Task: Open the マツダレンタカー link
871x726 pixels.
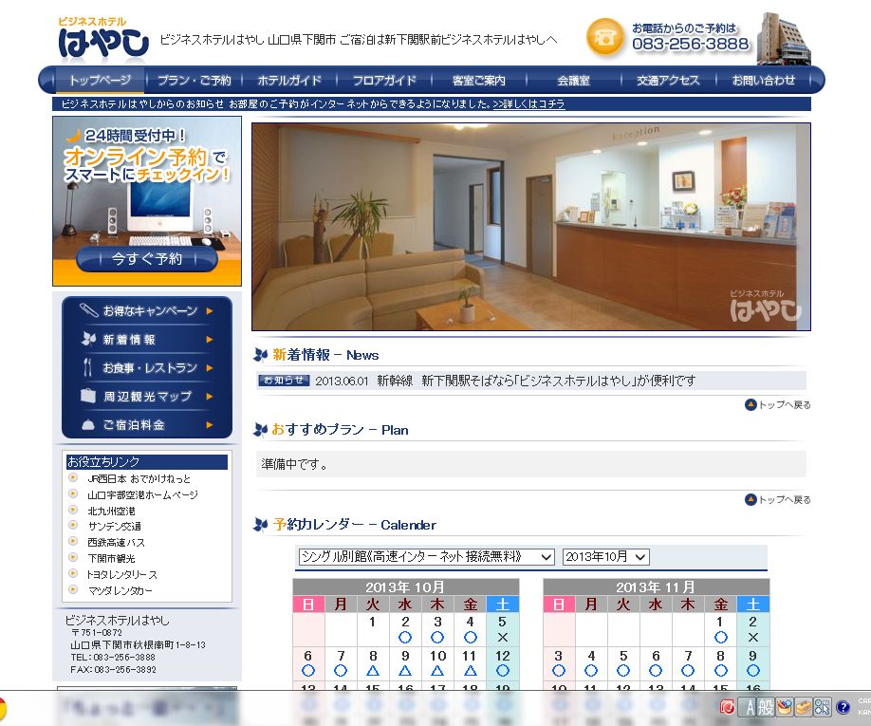Action: tap(120, 590)
